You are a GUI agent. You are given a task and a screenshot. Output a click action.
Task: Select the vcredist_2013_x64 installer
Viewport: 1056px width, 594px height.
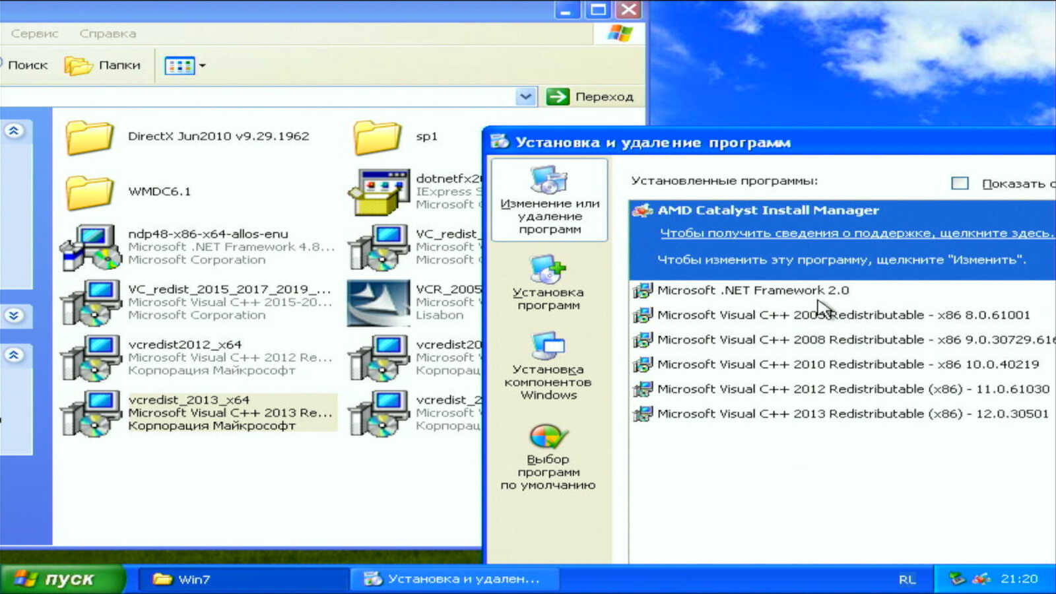point(198,413)
